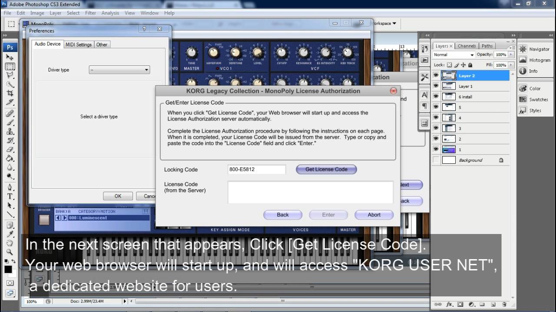
Task: Open the Driver type dropdown in Preferences
Action: click(x=119, y=70)
